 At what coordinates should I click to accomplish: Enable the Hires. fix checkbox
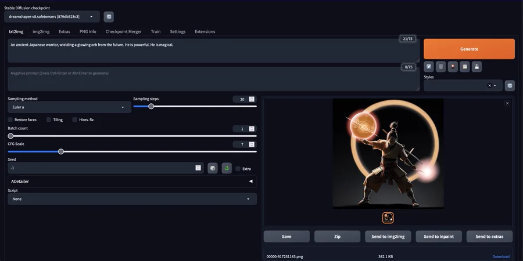pos(75,119)
